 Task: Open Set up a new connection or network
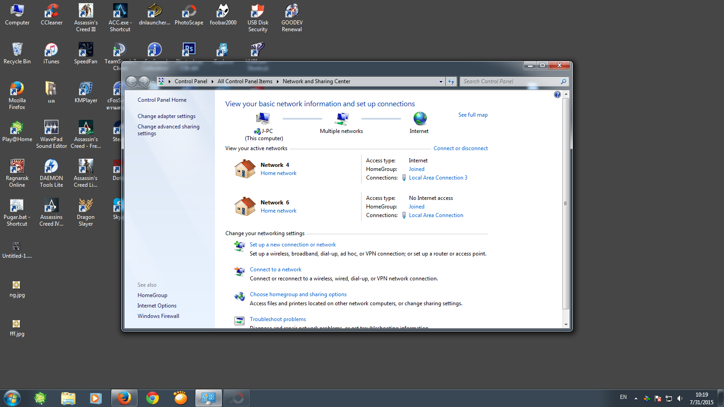tap(293, 245)
